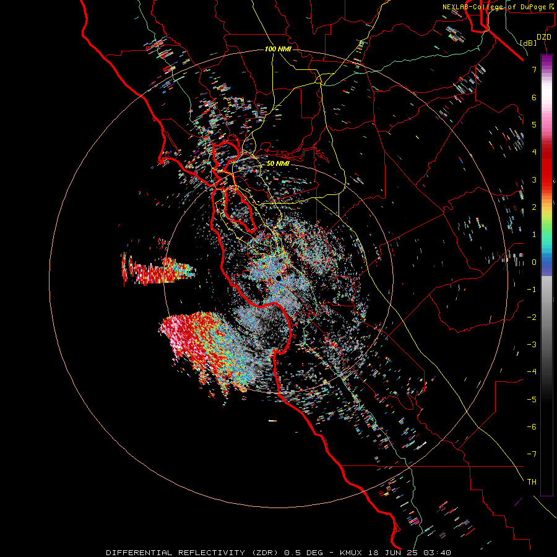Pick the white band near 6 dB
Screen dimensions: 557x557
pyautogui.click(x=546, y=93)
